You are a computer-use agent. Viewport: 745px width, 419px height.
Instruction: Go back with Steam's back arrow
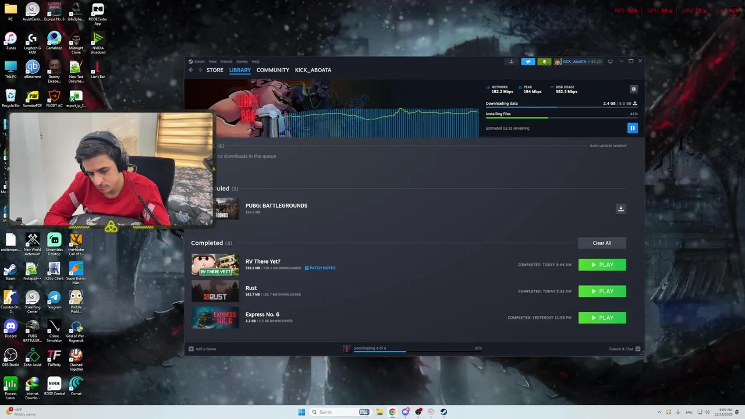191,70
